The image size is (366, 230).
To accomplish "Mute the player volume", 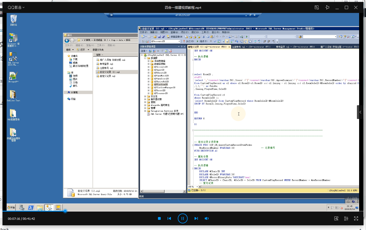I will point(207,218).
